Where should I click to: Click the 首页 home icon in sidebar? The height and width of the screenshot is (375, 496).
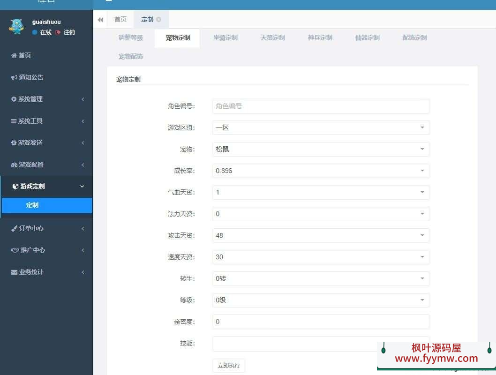(x=14, y=55)
